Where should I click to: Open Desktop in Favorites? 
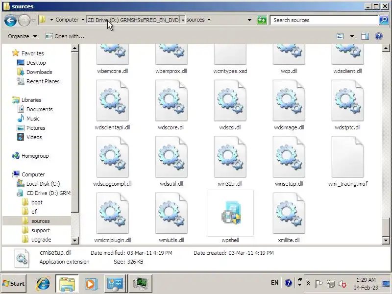tap(36, 63)
